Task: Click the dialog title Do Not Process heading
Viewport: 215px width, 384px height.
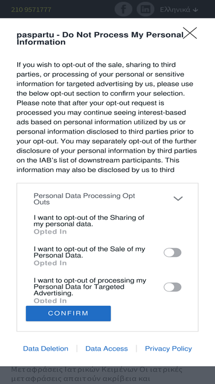Action: coord(100,38)
